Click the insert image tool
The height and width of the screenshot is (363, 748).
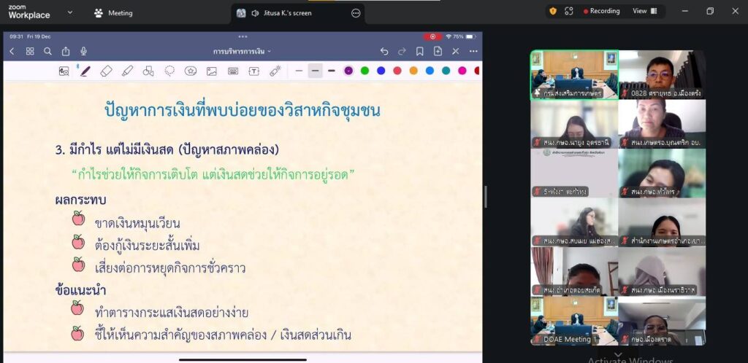coord(211,71)
